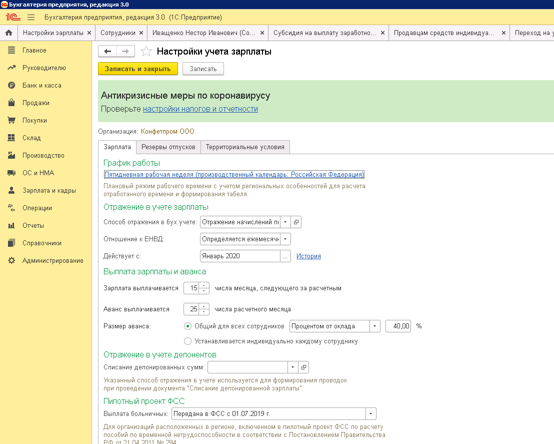Adjust the advance payment day stepper
This screenshot has width=554, height=444.
point(204,309)
